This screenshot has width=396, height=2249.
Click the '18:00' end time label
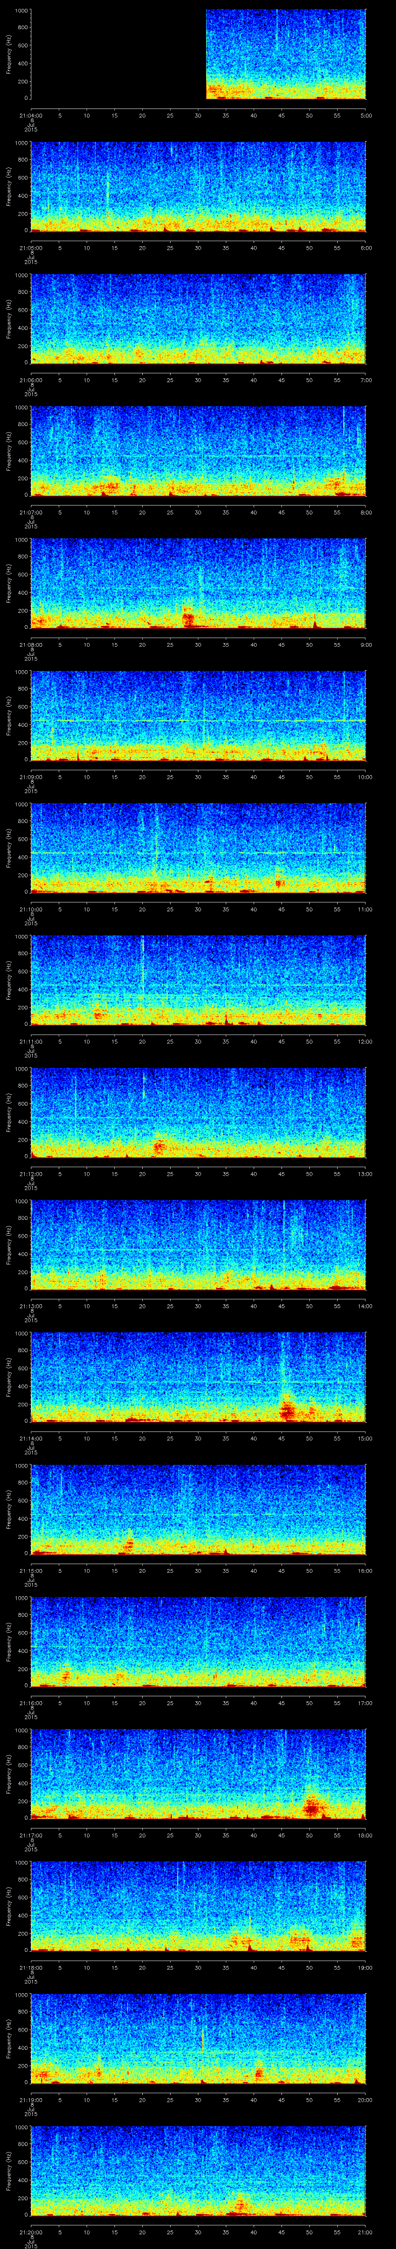click(x=365, y=1834)
